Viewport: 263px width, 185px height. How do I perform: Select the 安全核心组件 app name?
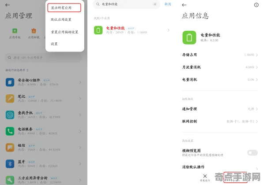[29, 80]
